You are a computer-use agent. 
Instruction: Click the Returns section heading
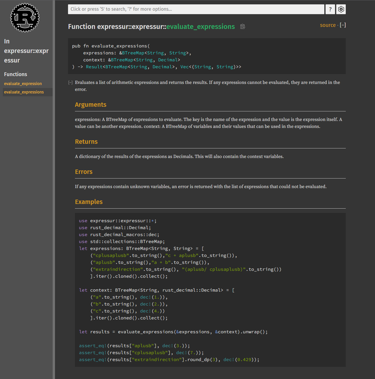click(x=86, y=142)
